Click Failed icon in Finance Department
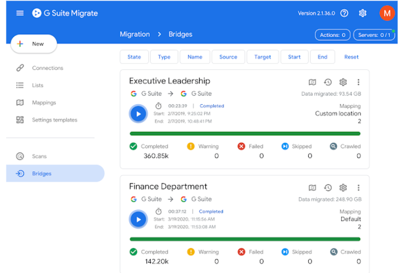Image resolution: width=400 pixels, height=273 pixels. [242, 252]
